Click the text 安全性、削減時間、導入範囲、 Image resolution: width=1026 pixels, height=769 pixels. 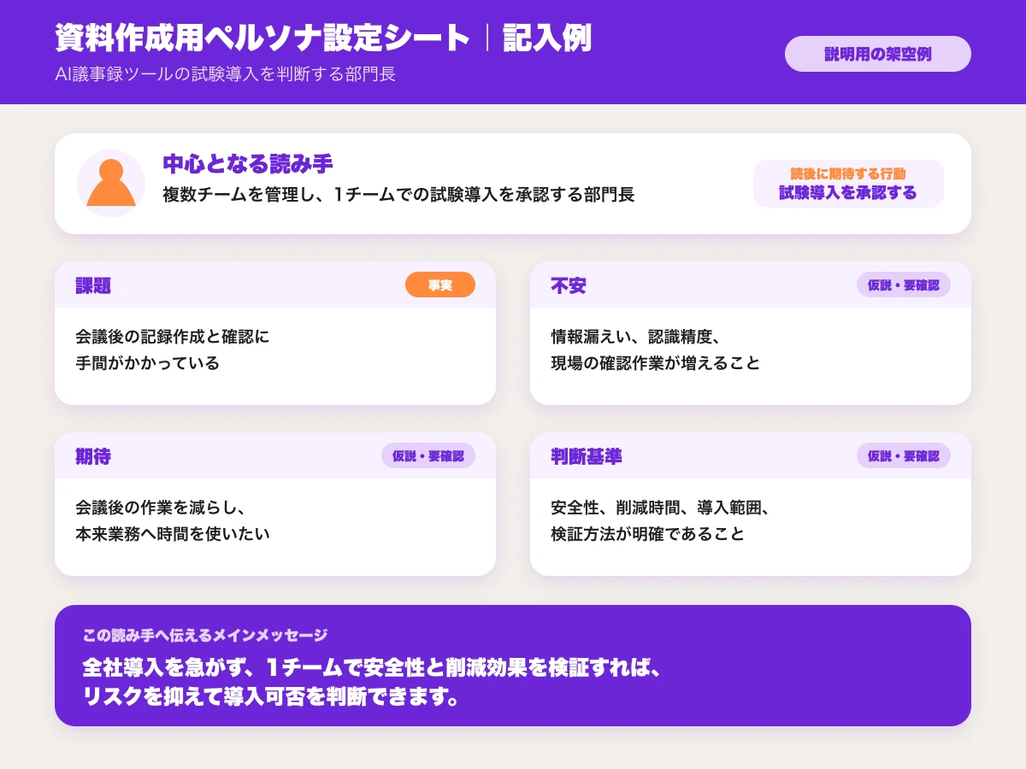662,508
